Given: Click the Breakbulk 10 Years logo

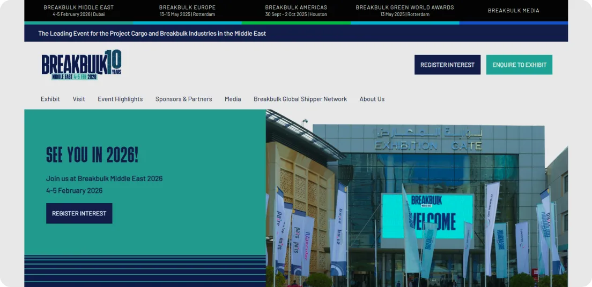Looking at the screenshot, I should pyautogui.click(x=82, y=65).
